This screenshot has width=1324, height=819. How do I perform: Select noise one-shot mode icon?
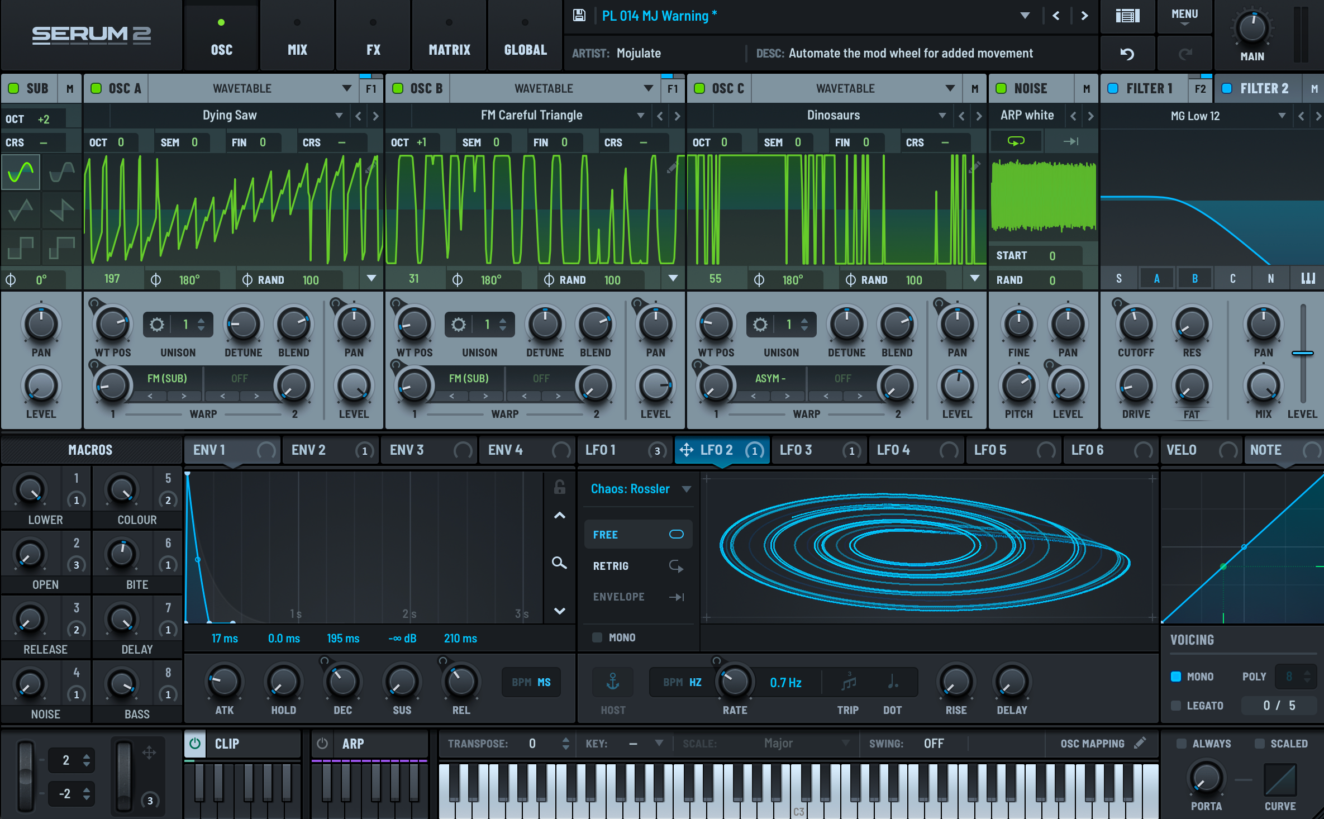(1070, 141)
